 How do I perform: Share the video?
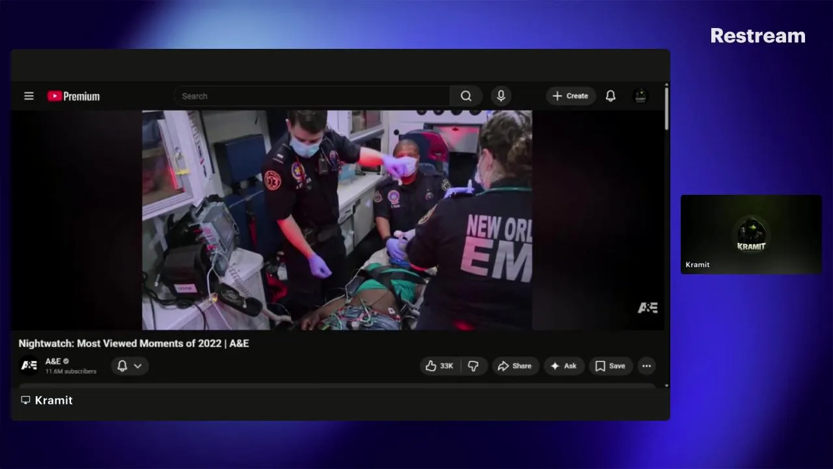tap(515, 366)
